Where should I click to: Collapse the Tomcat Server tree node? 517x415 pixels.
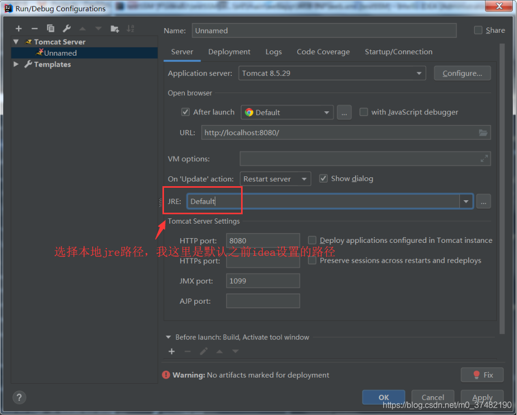pyautogui.click(x=16, y=42)
